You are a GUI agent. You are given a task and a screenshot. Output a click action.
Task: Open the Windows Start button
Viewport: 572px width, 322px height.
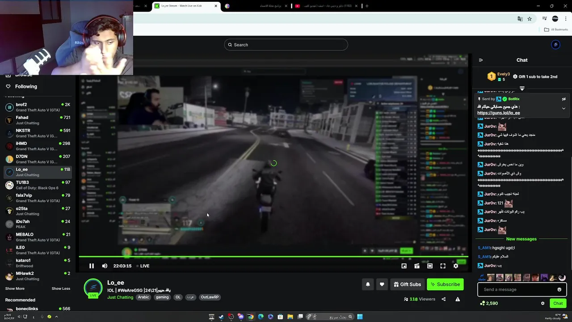pos(360,317)
